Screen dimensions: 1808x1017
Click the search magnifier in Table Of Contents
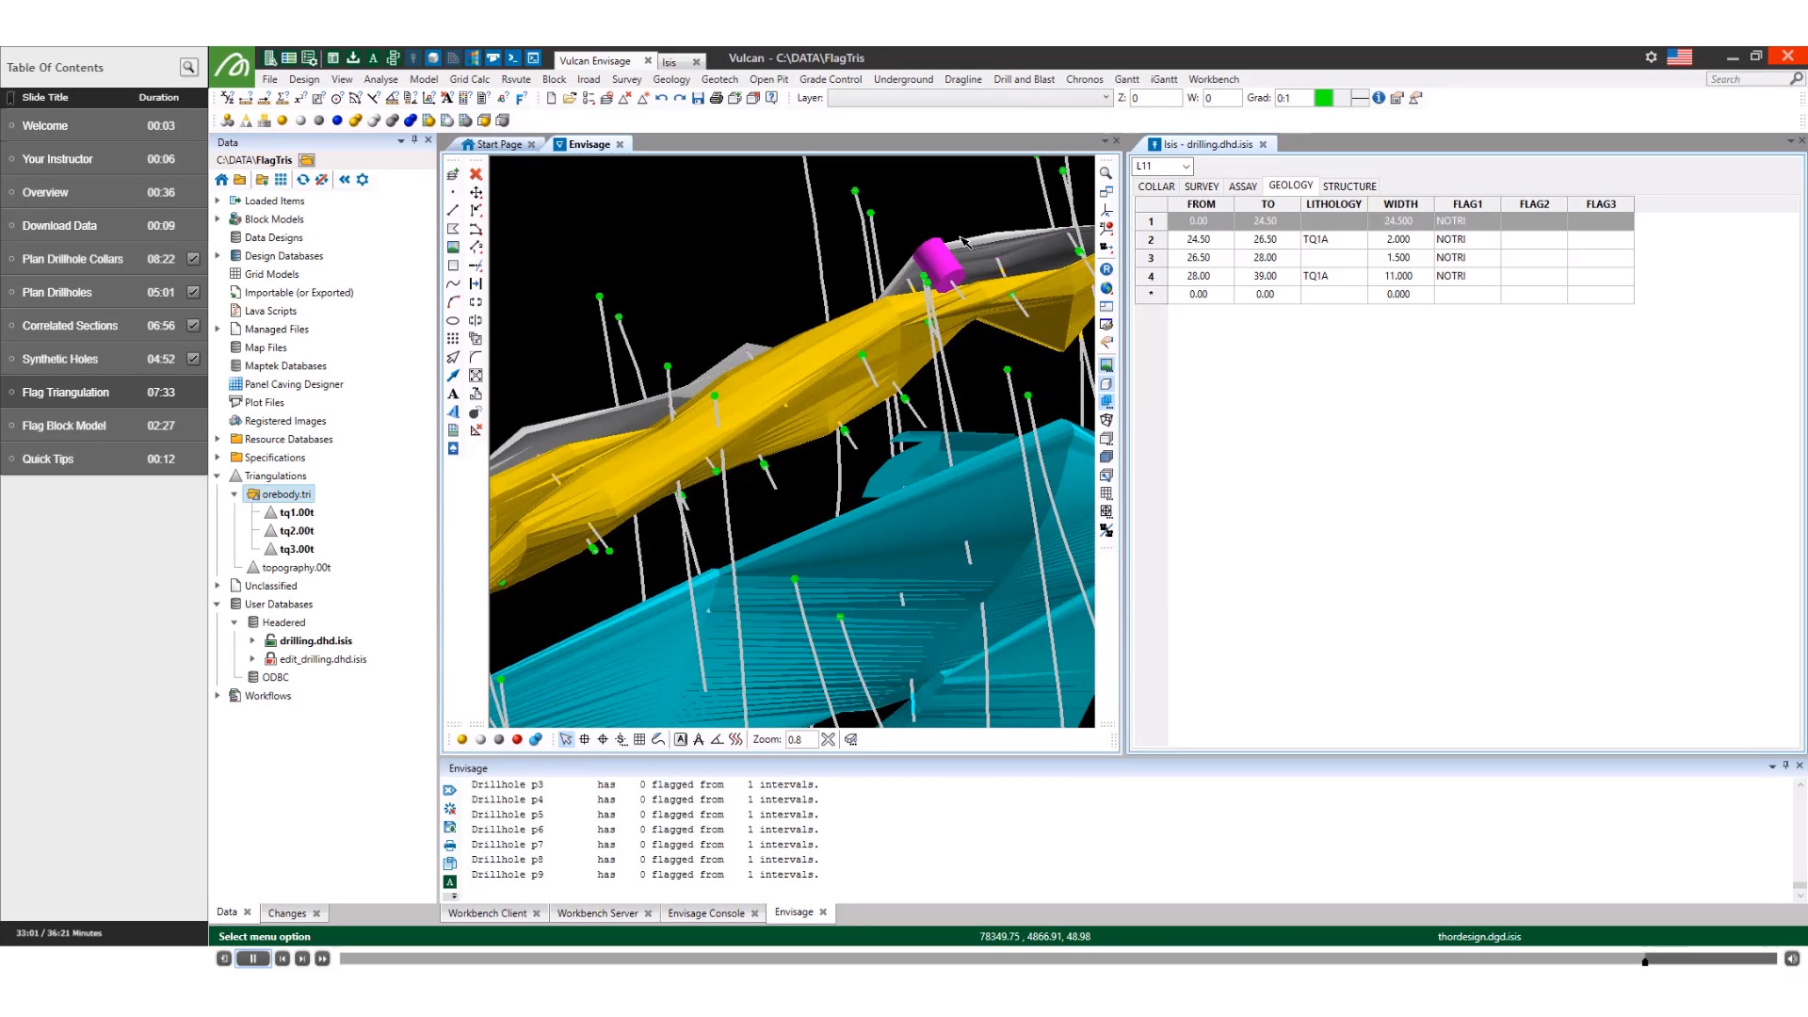tap(188, 67)
